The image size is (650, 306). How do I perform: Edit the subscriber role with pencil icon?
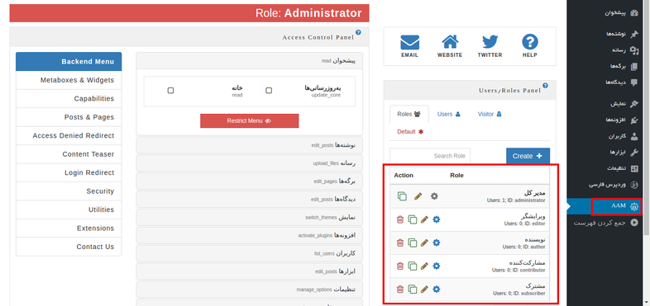click(x=424, y=289)
